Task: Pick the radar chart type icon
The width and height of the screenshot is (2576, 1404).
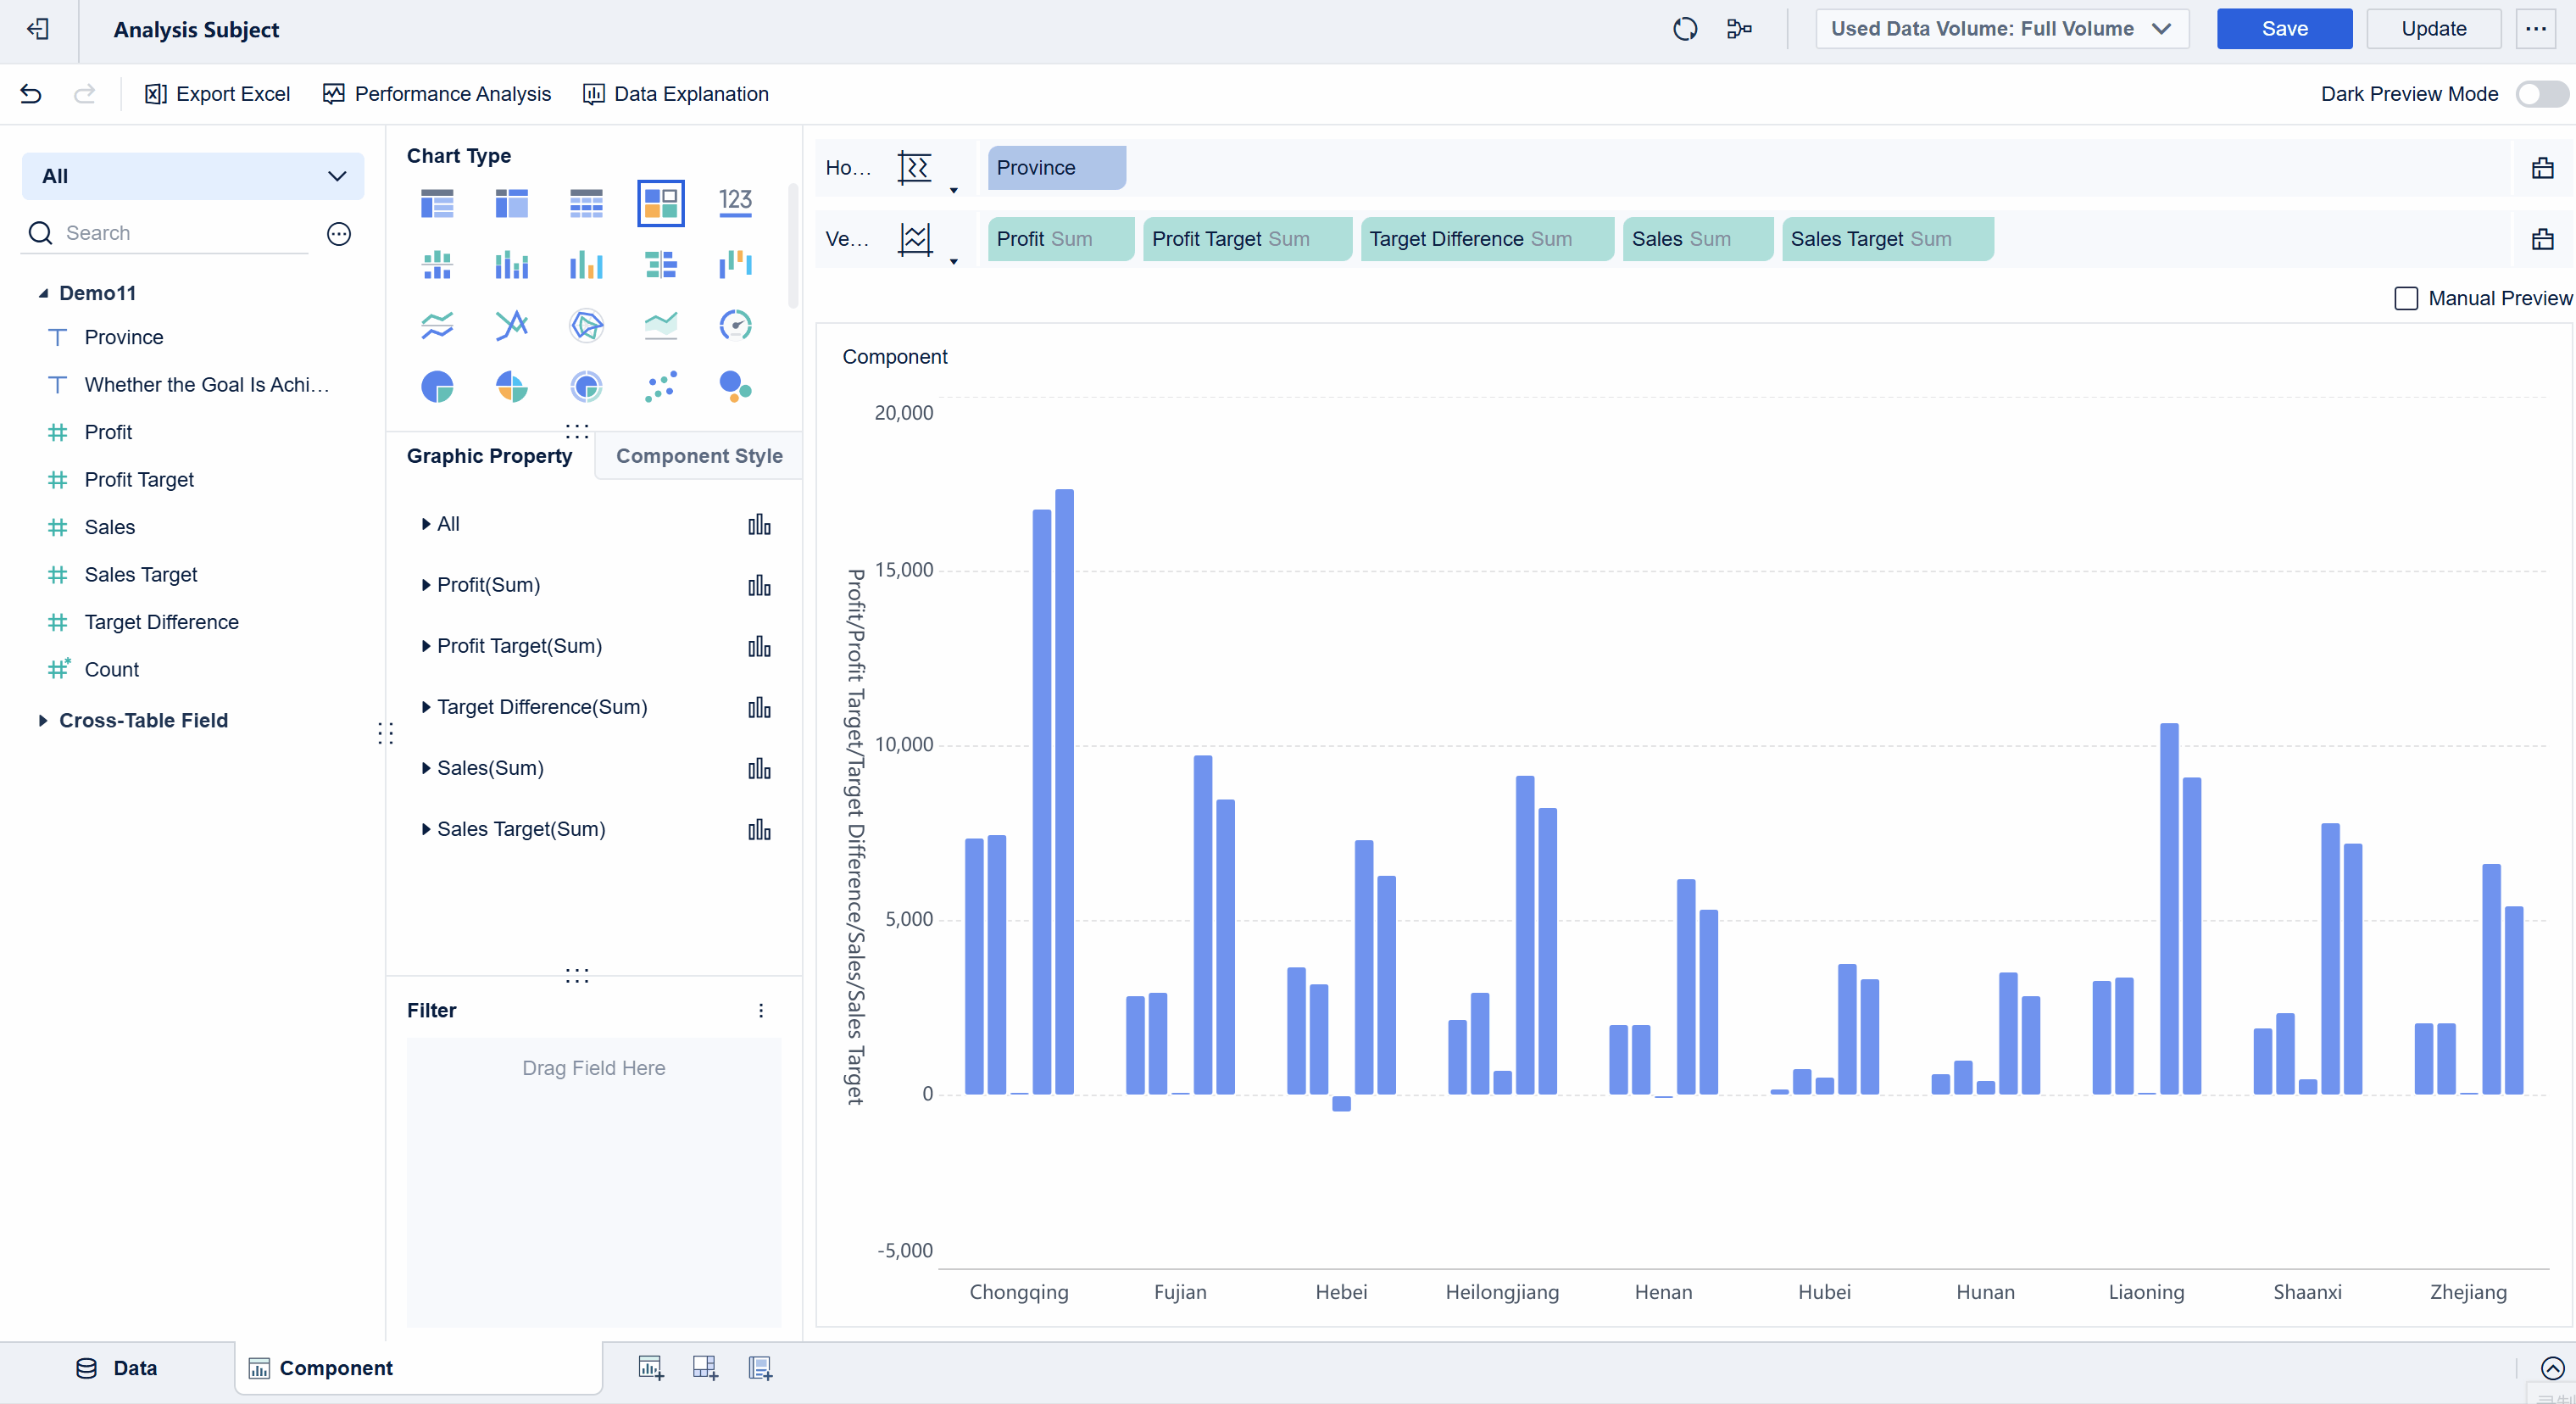Action: [586, 325]
